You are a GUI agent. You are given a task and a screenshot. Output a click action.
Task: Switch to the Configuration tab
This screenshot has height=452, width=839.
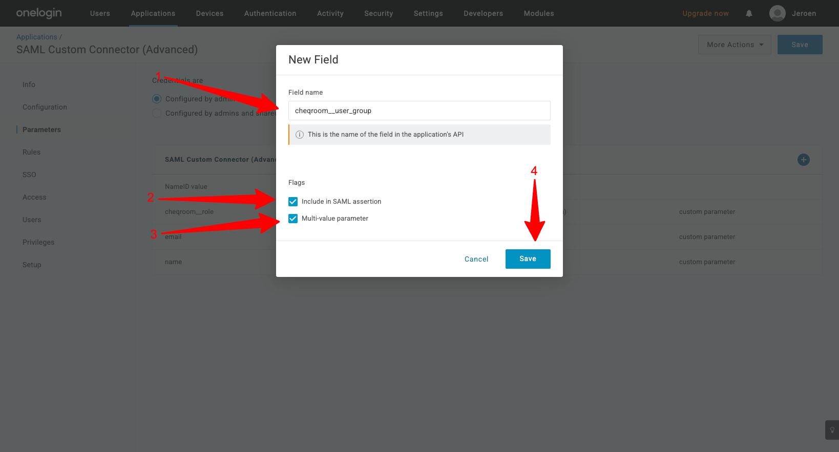(x=45, y=107)
